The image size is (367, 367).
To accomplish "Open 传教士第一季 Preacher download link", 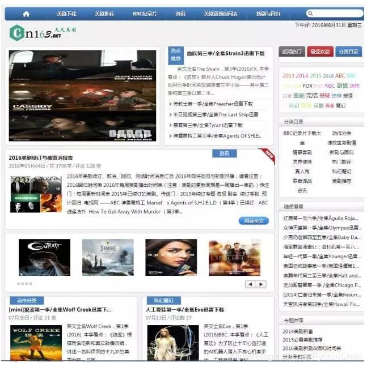I will pyautogui.click(x=213, y=104).
